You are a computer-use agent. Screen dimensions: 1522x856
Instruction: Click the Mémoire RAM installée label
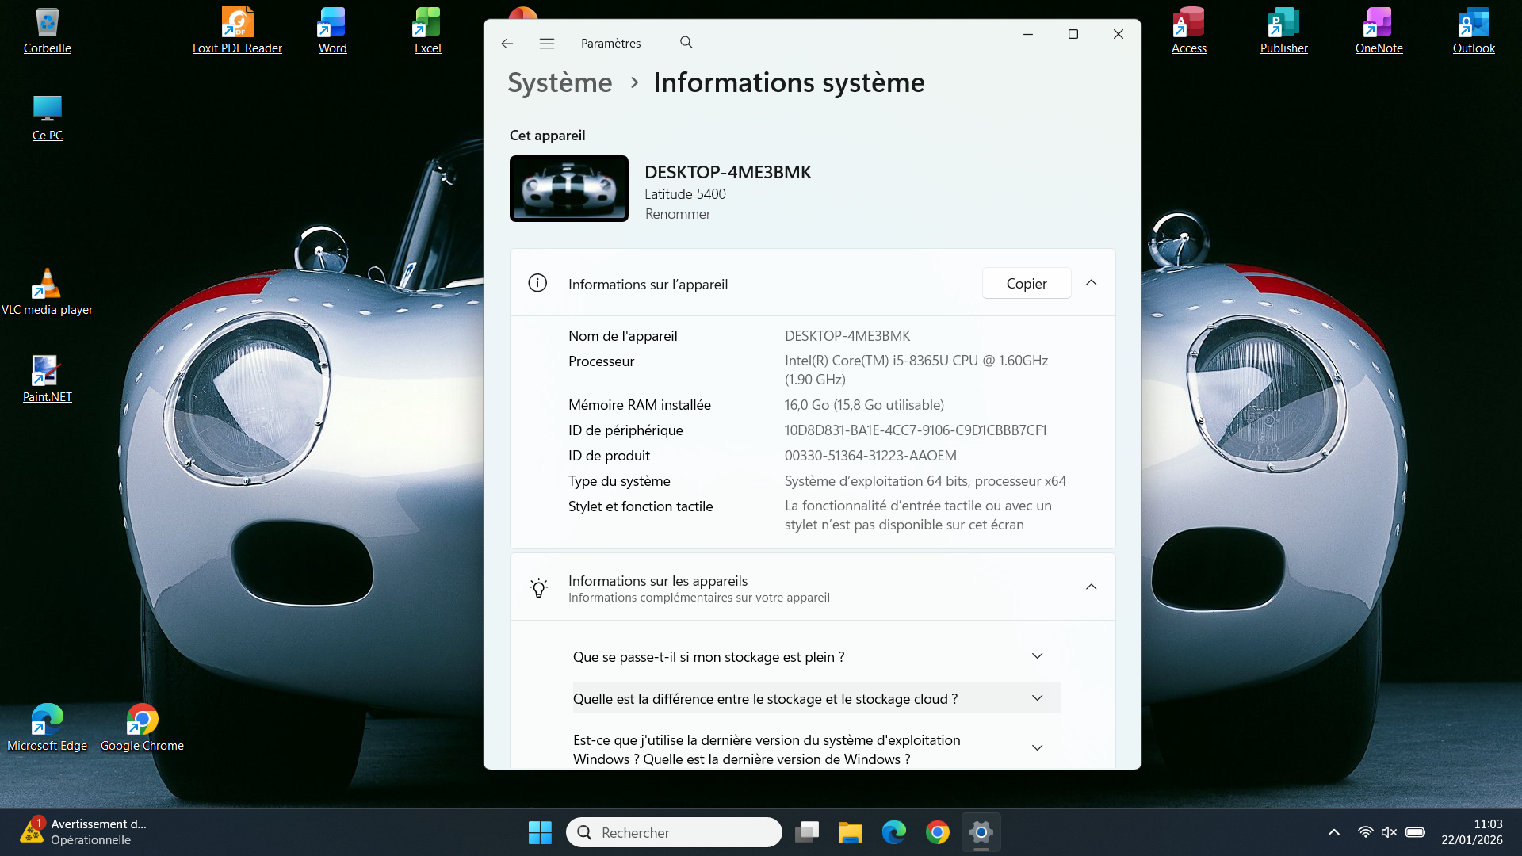[x=640, y=405]
